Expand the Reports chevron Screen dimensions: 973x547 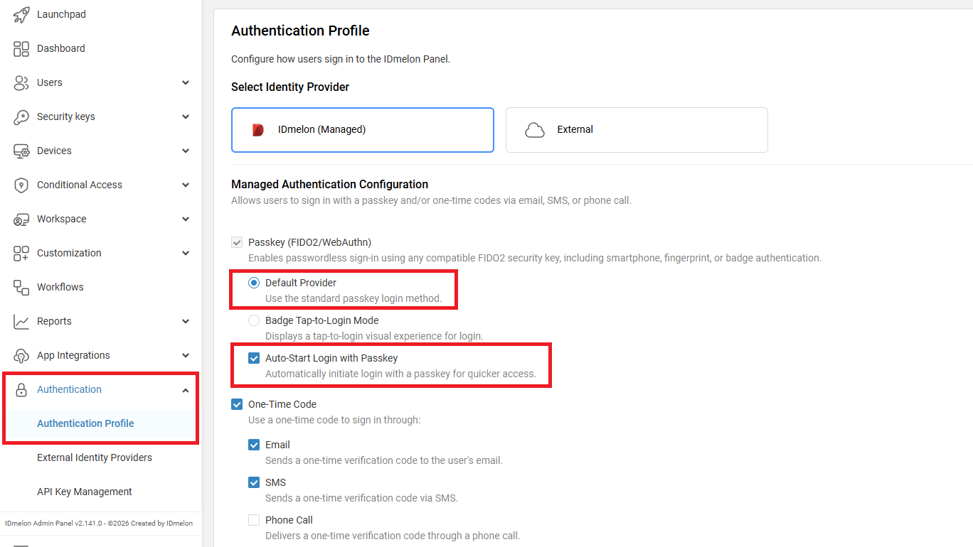click(186, 321)
